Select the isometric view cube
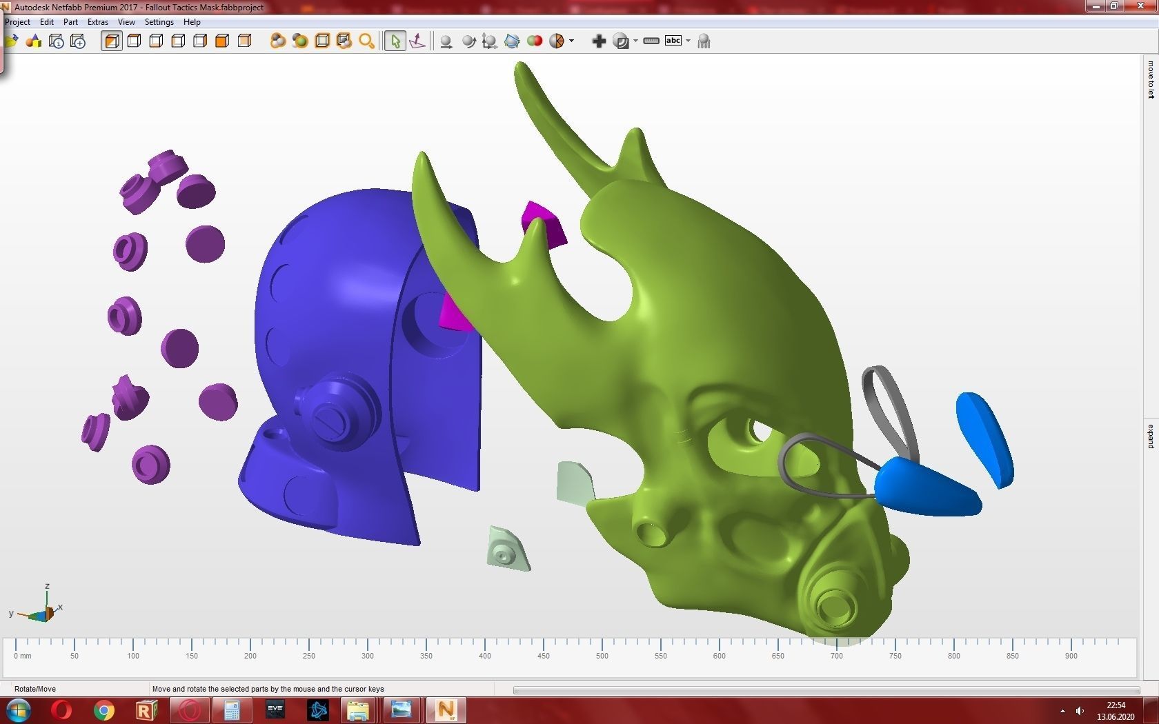This screenshot has height=724, width=1159. 112,41
